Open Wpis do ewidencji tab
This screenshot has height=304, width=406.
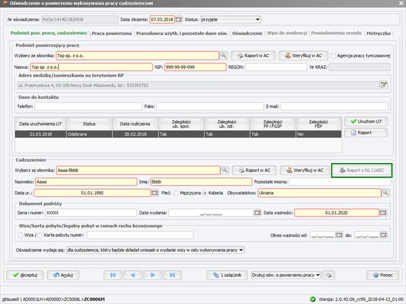point(287,33)
